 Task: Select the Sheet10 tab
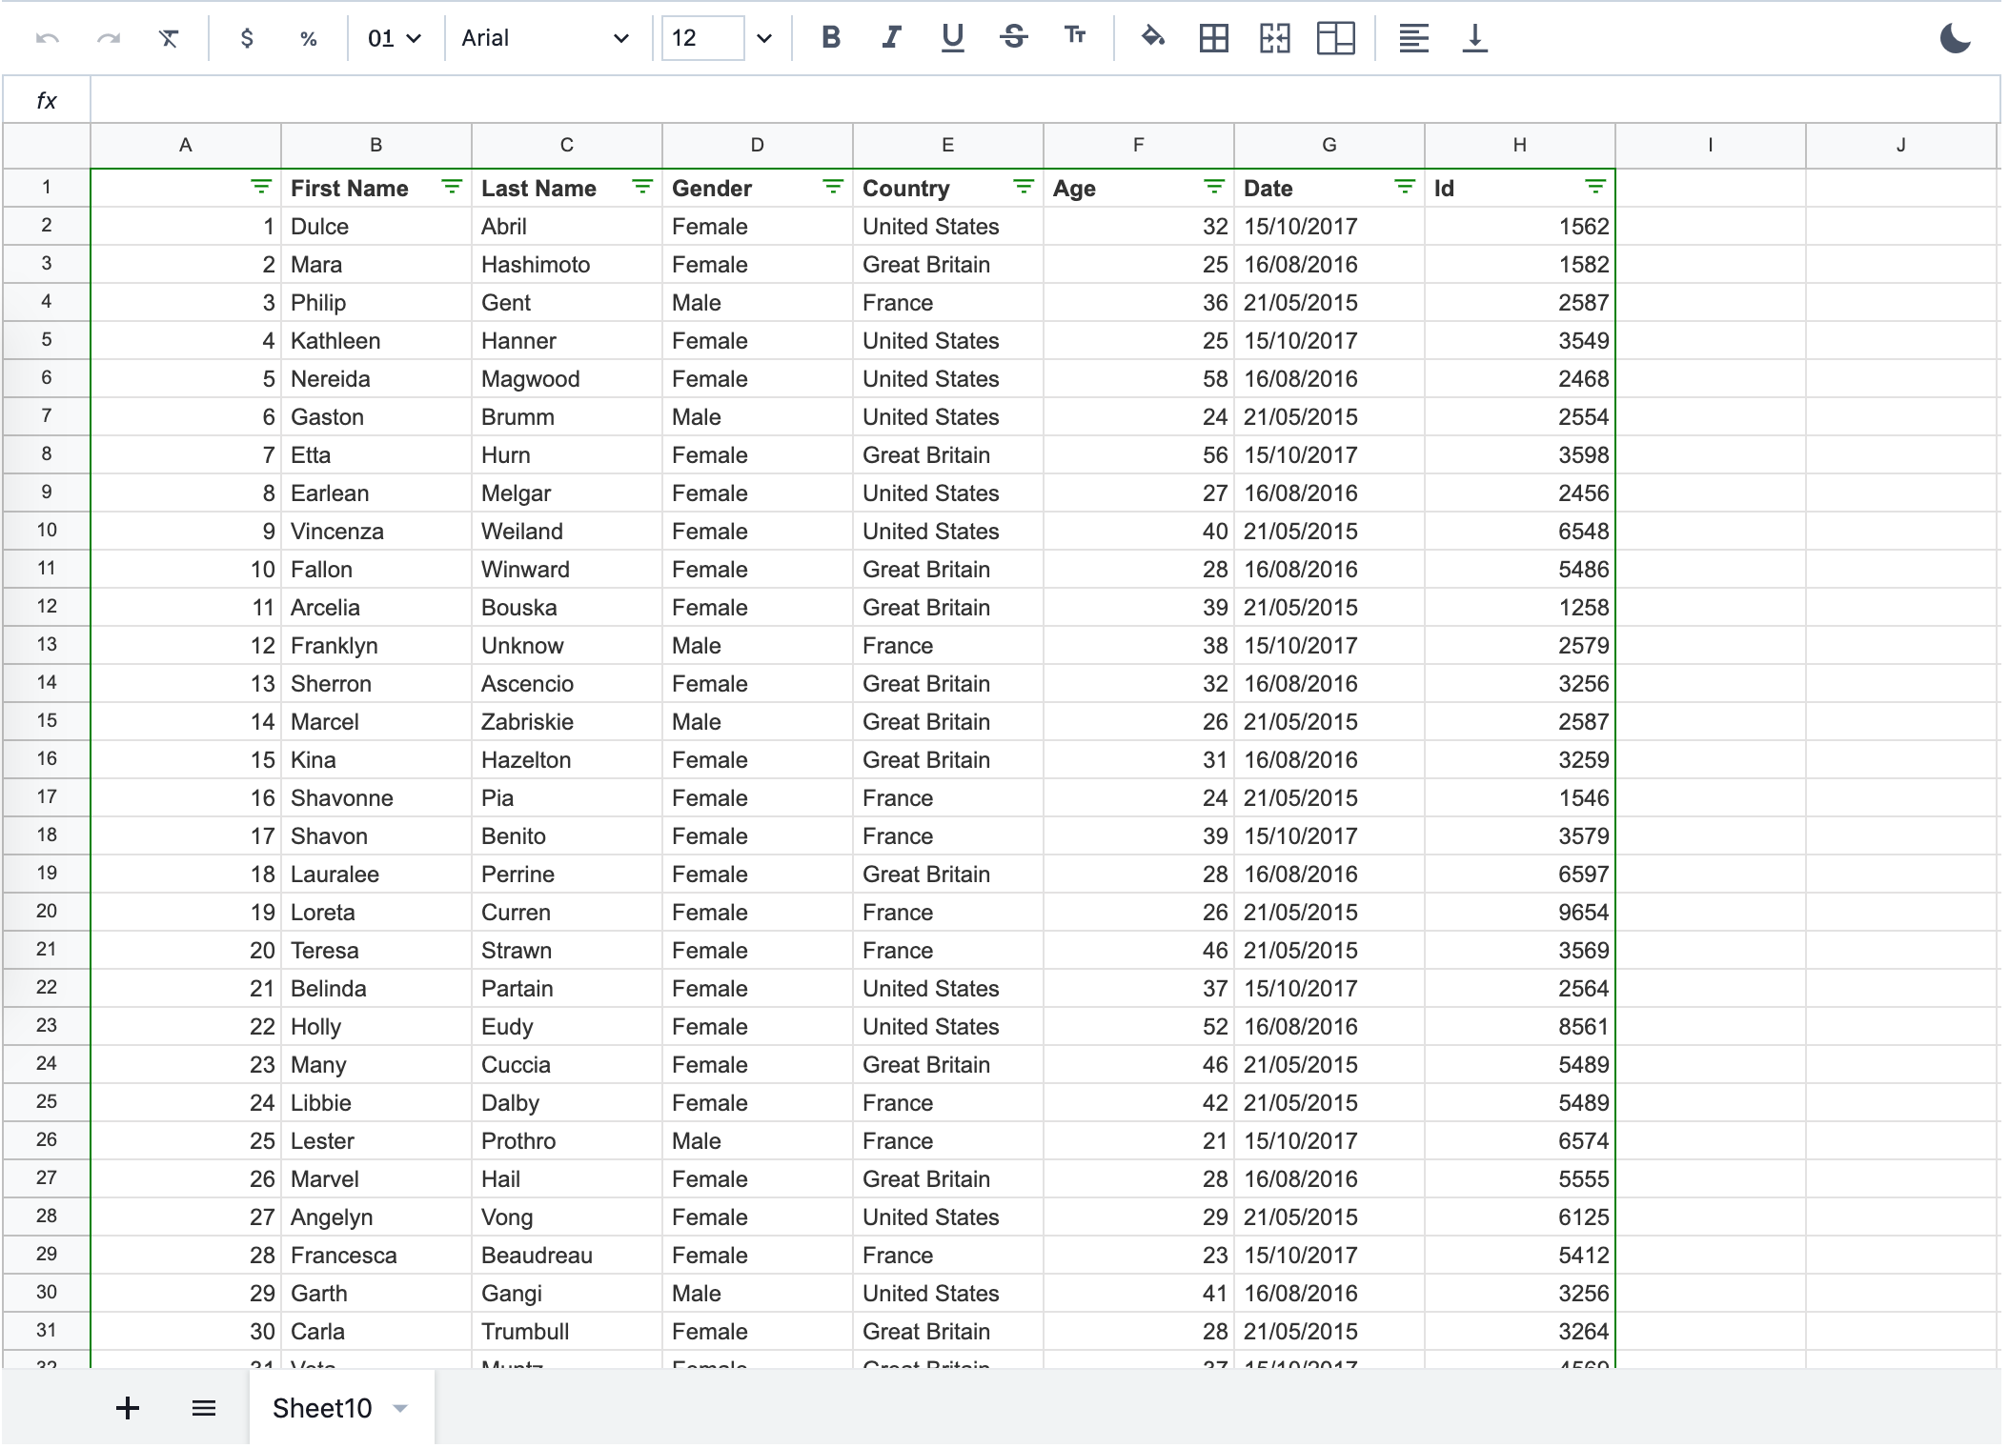click(321, 1408)
